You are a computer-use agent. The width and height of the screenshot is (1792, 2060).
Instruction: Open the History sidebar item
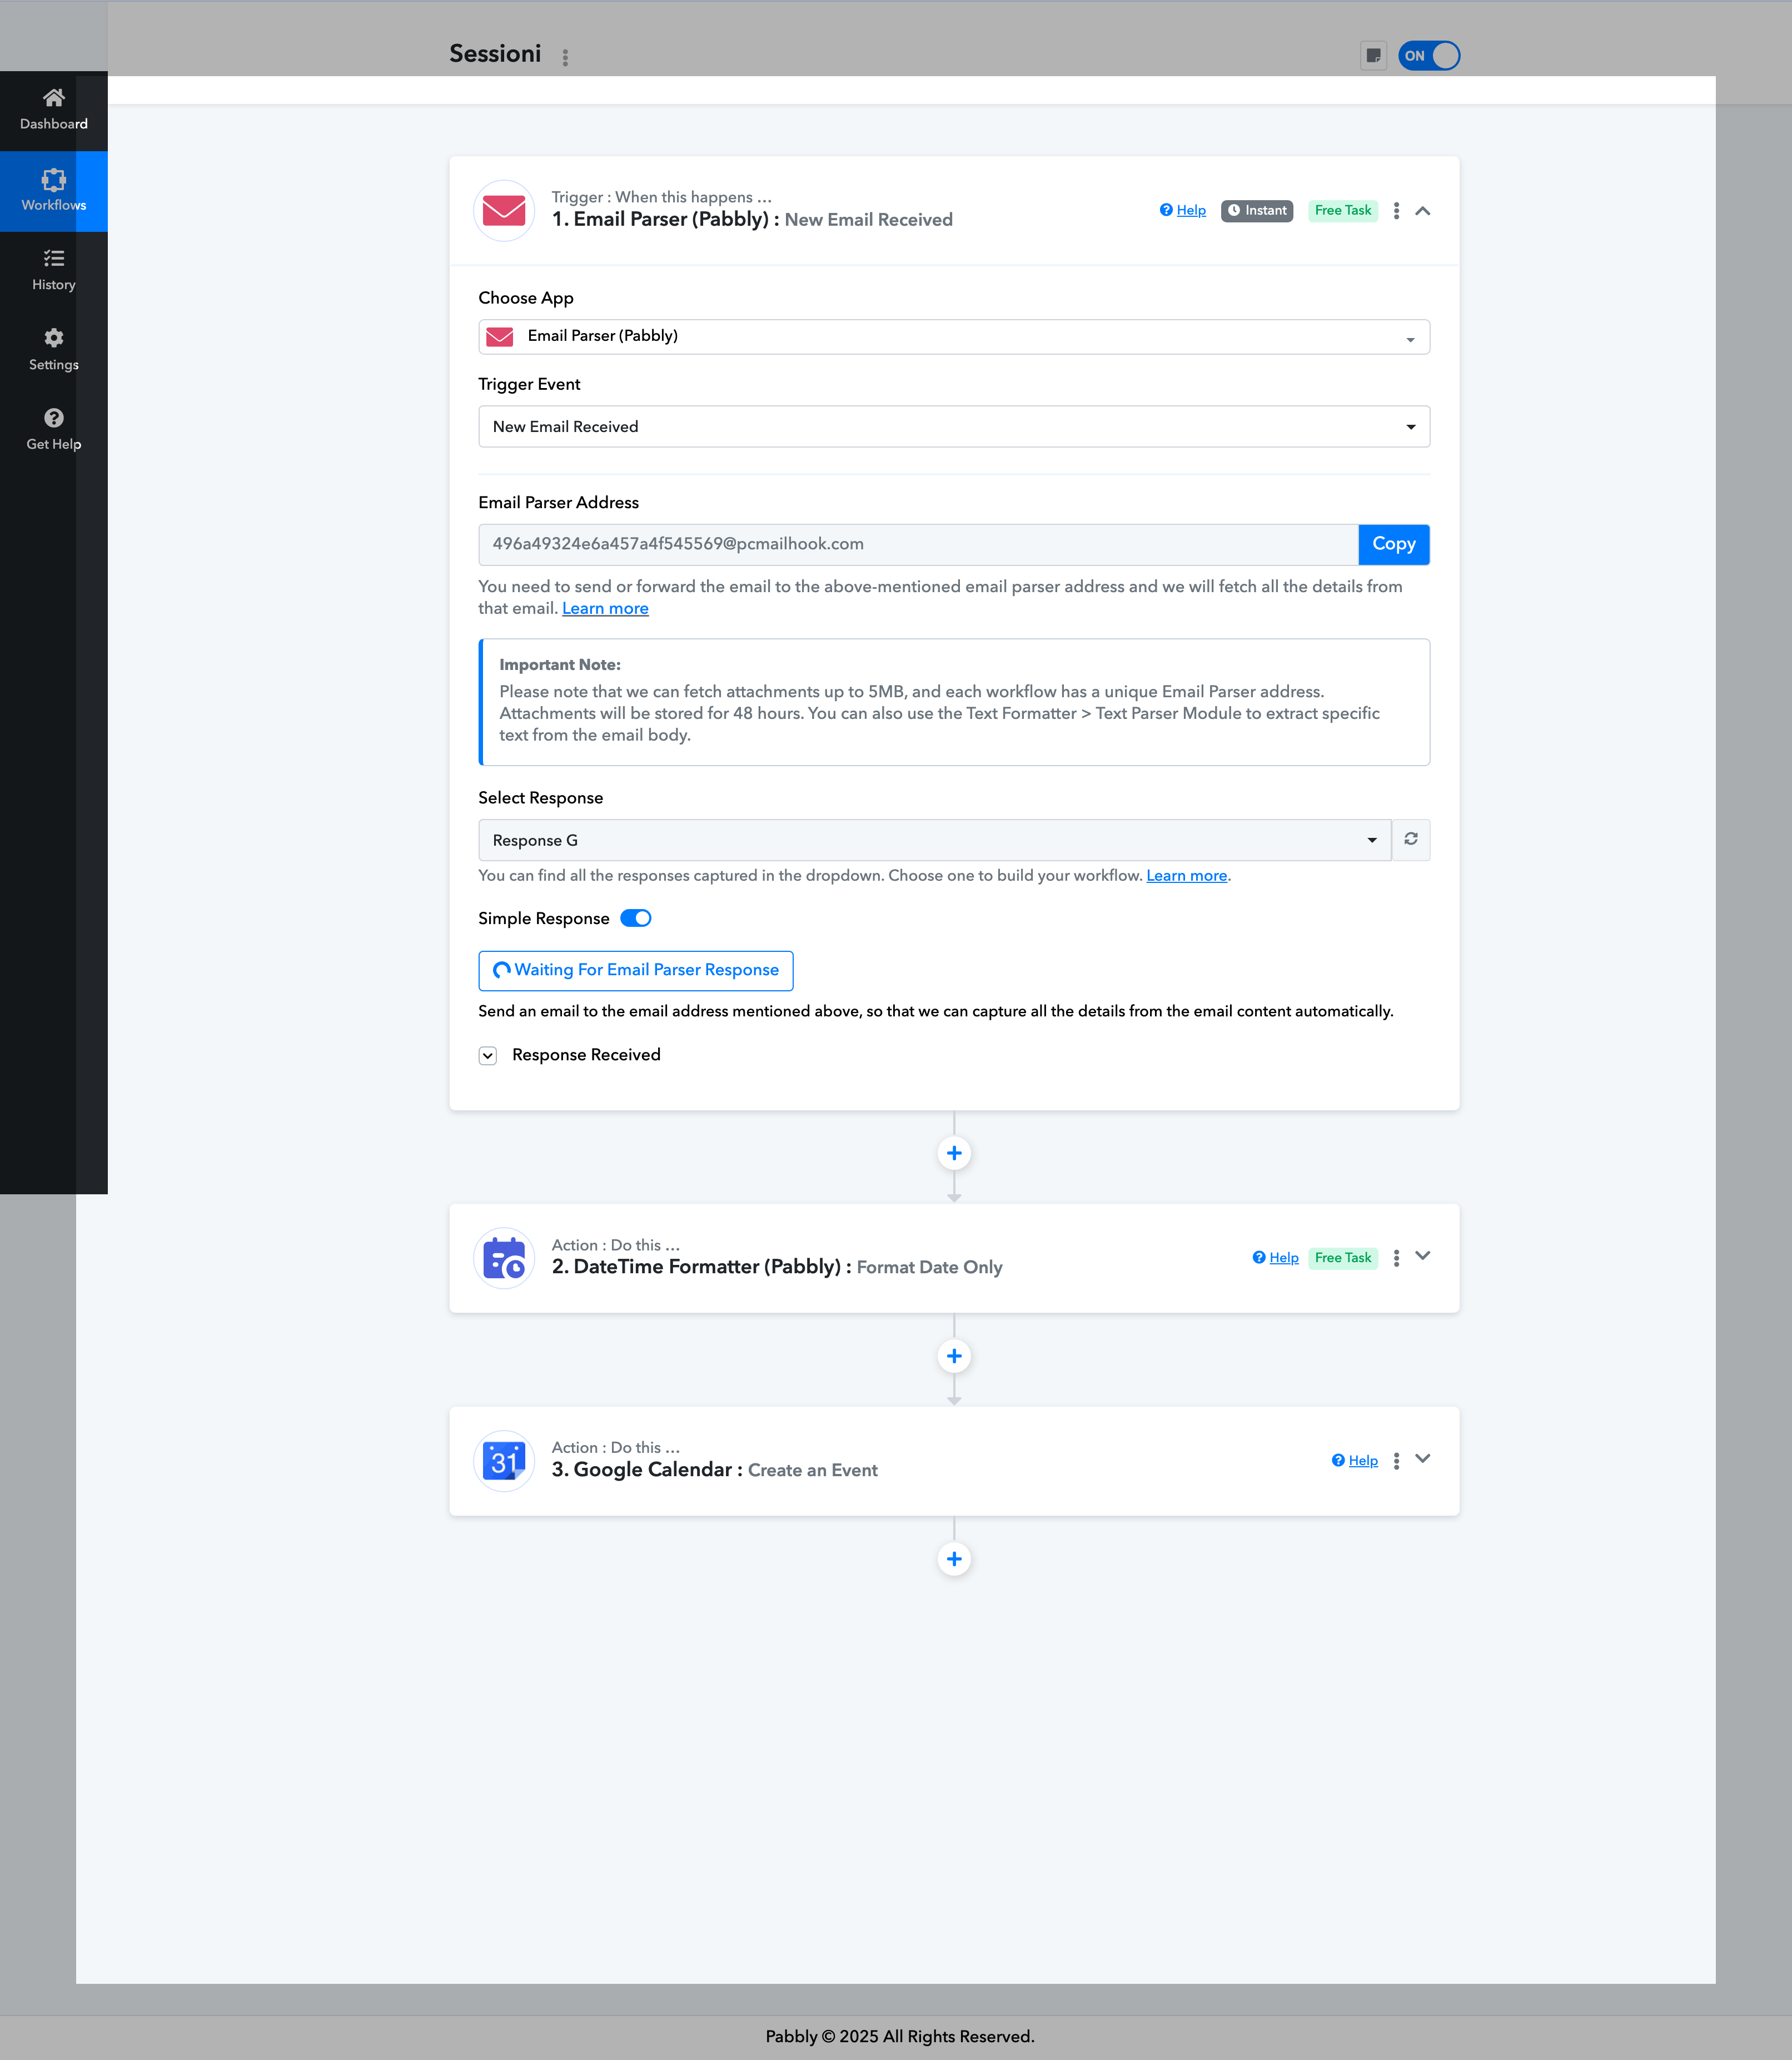click(x=54, y=271)
